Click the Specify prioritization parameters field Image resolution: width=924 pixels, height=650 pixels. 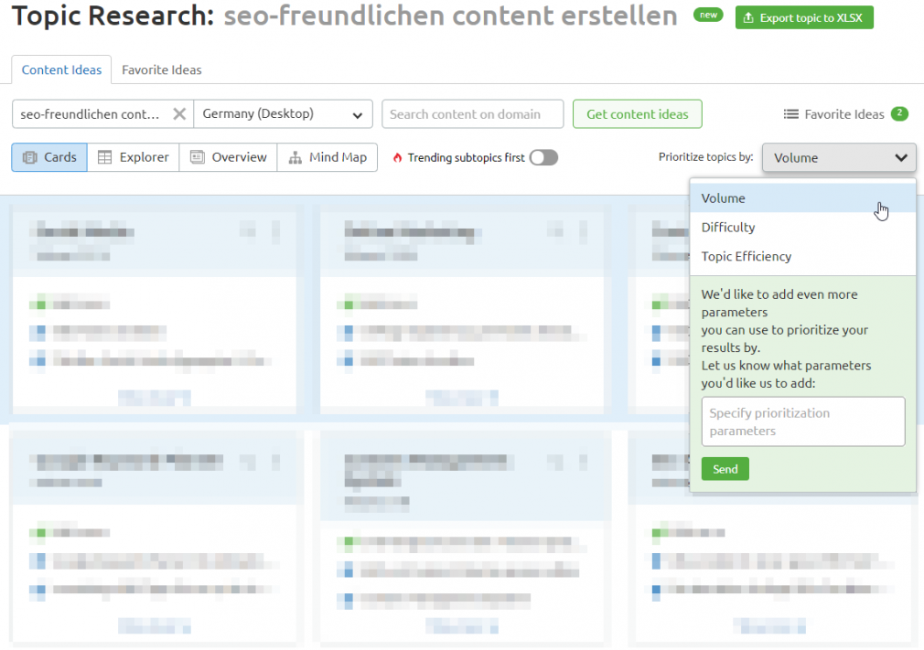pos(802,421)
